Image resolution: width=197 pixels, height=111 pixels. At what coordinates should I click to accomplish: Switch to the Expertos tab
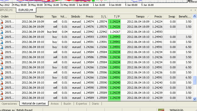point(81,104)
